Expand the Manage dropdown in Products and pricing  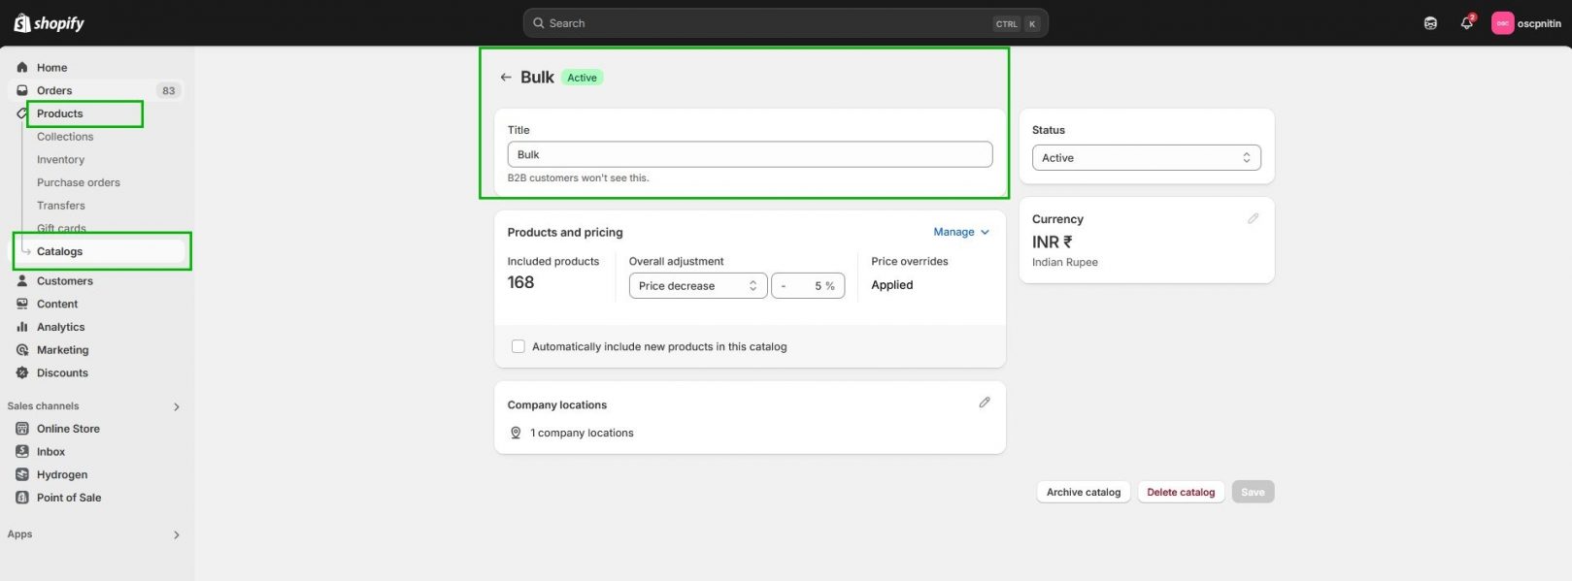click(960, 232)
